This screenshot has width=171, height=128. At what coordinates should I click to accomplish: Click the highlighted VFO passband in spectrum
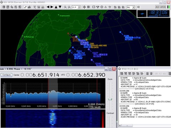point(53,93)
